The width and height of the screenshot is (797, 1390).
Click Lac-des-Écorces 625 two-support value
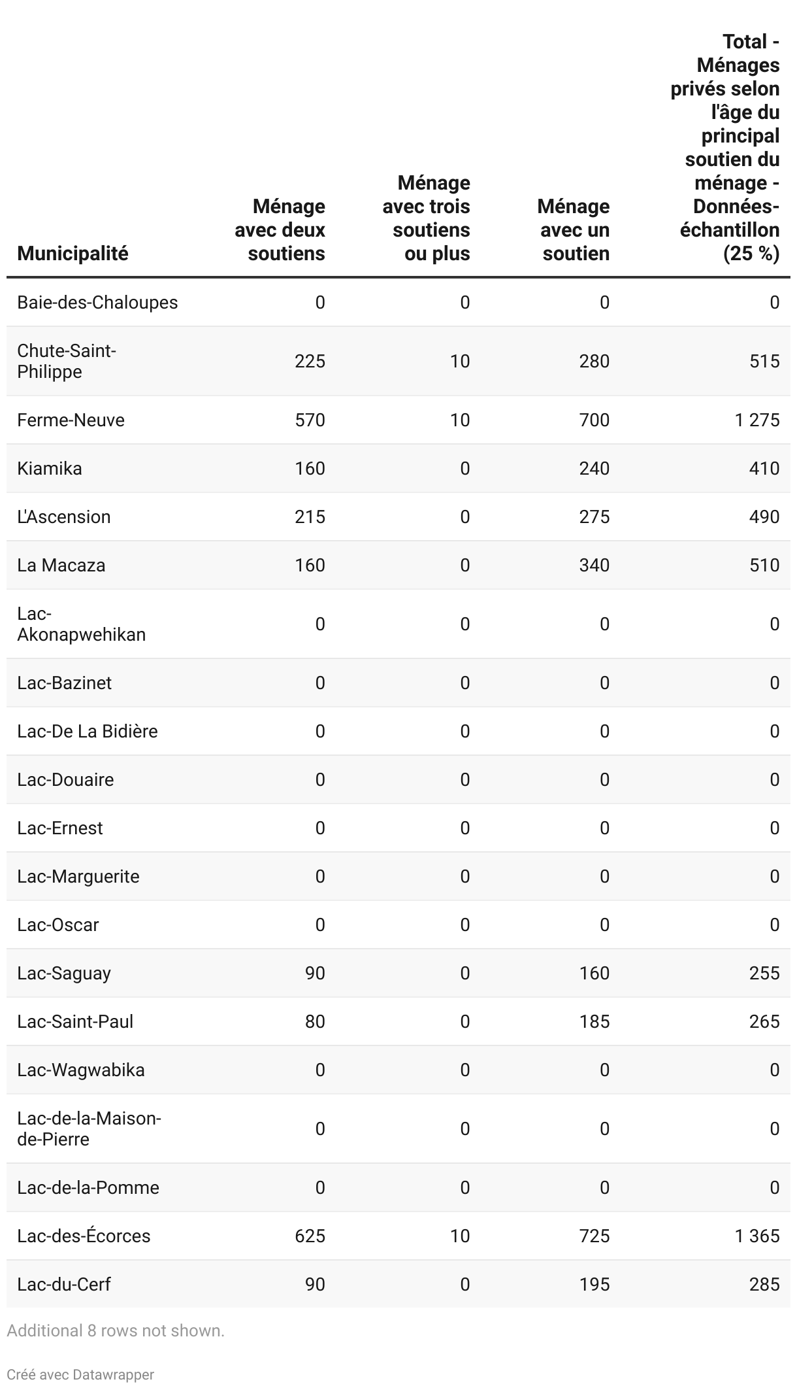[x=310, y=1236]
